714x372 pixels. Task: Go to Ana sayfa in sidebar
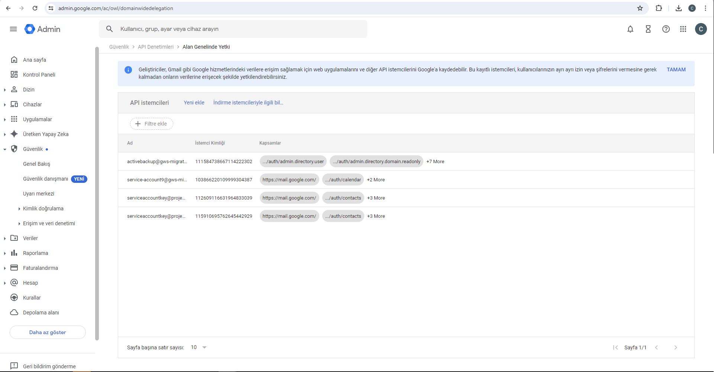(35, 60)
